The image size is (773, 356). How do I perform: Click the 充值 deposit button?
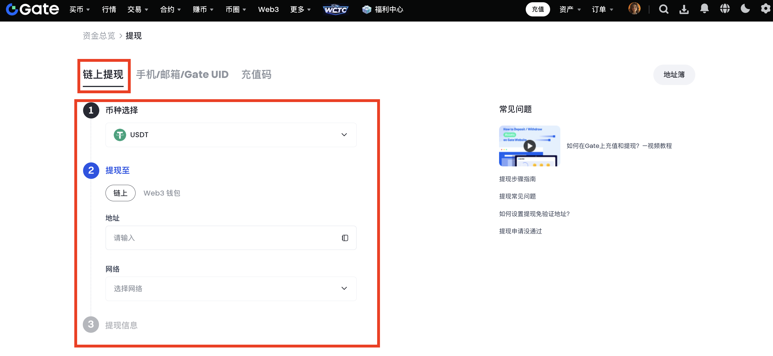[537, 9]
